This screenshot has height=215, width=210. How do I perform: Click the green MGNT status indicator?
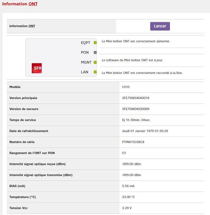tap(95, 62)
